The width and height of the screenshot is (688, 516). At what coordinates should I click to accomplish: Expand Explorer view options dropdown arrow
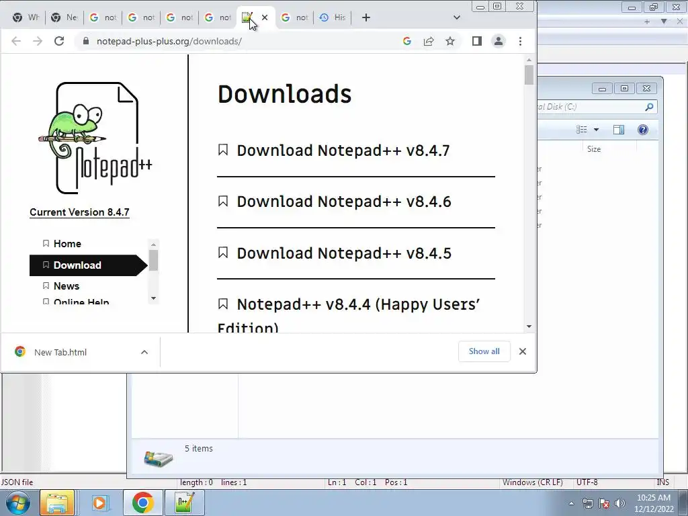596,130
